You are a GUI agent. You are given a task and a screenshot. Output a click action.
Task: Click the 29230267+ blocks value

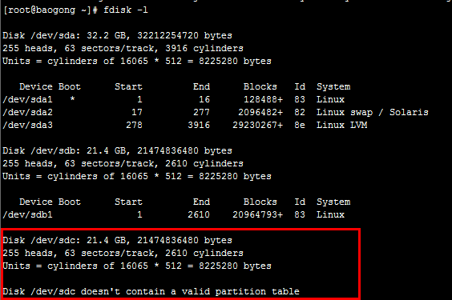pos(258,125)
